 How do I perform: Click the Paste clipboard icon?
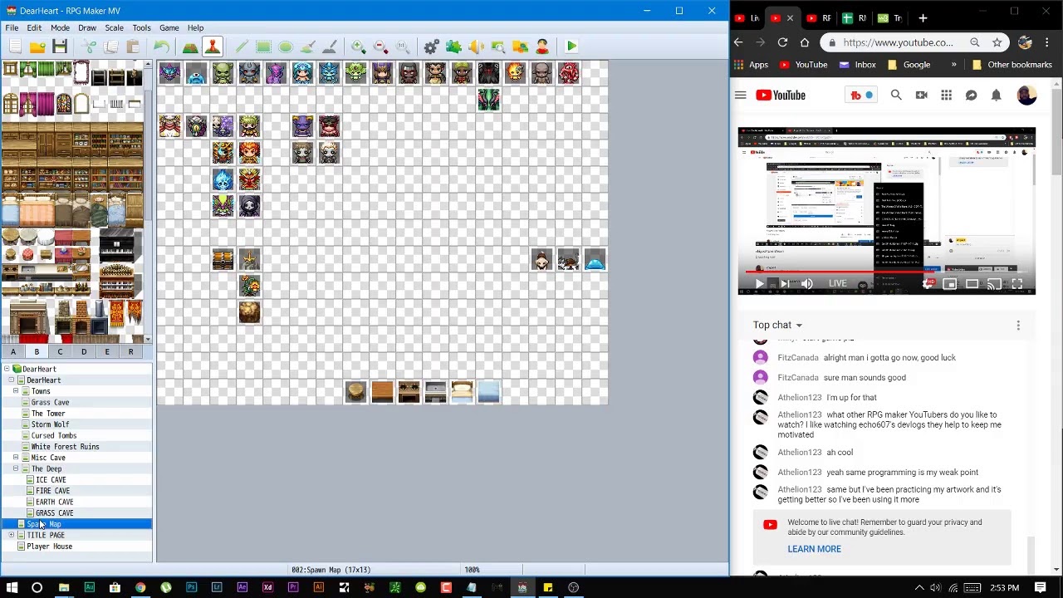tap(133, 47)
